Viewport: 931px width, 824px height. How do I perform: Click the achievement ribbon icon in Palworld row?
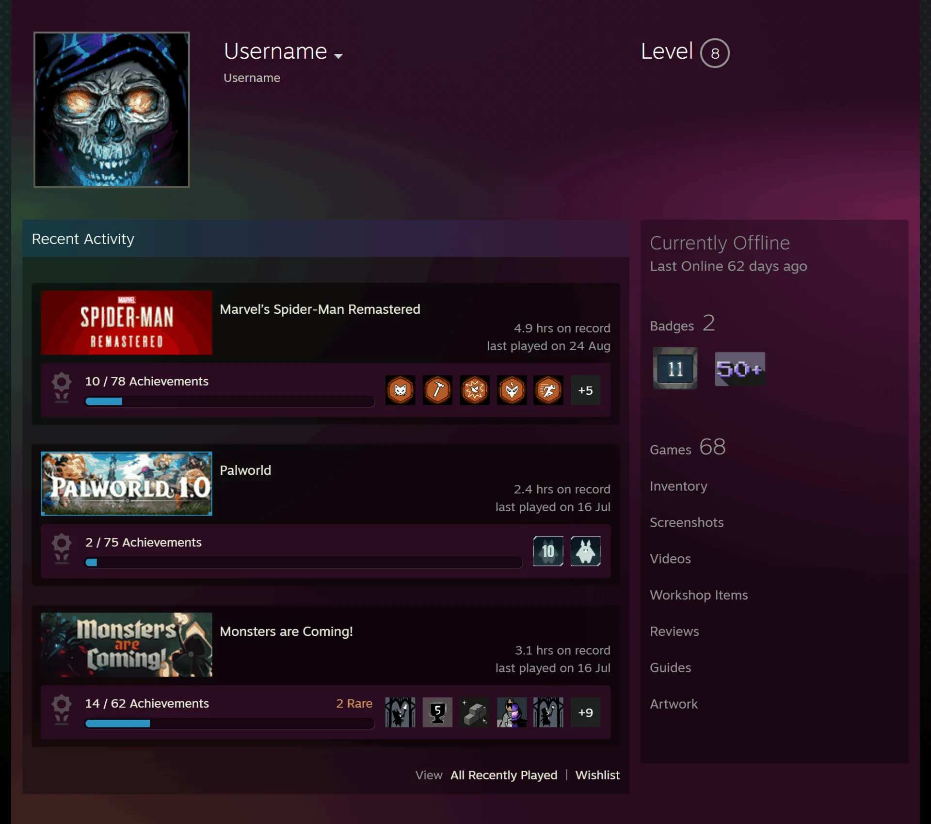62,549
